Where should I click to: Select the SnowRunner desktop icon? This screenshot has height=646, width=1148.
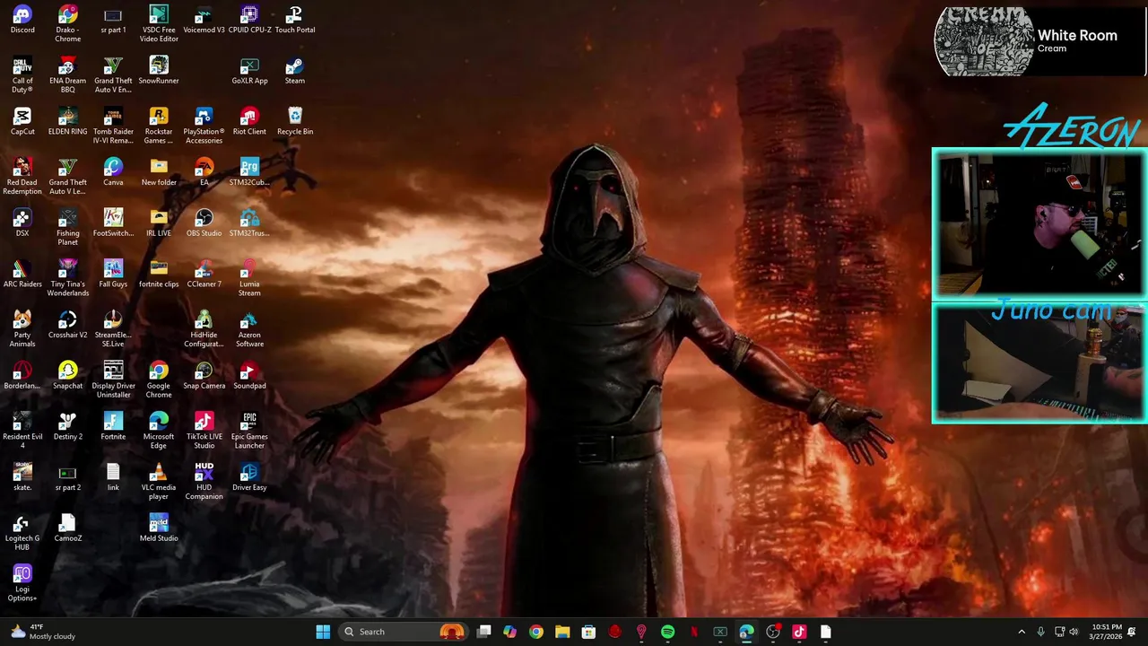[159, 71]
